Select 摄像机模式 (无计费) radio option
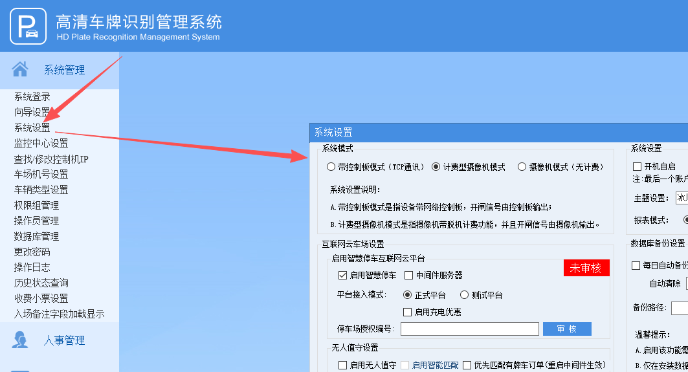 (x=522, y=167)
